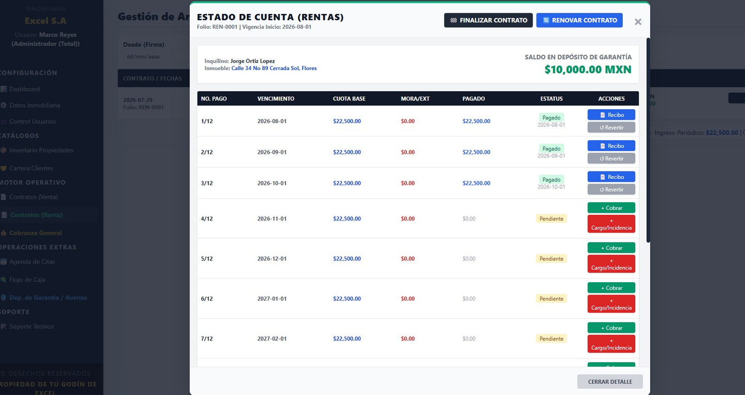Click the Soporte Técnico tools icon
Screen dimensions: 745x395
[4, 327]
